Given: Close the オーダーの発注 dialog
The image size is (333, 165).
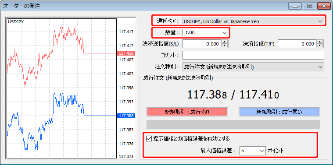Looking at the screenshot, I should 324,6.
